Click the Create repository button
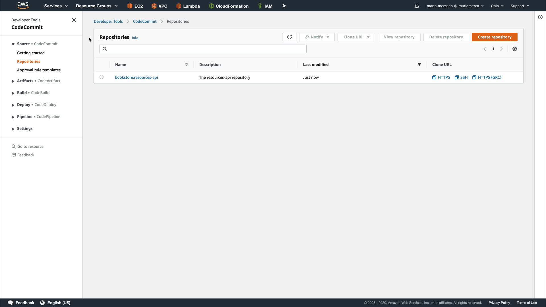The width and height of the screenshot is (546, 307). coord(494,37)
